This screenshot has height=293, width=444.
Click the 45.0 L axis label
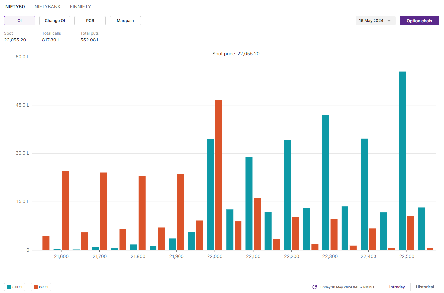[x=22, y=105]
